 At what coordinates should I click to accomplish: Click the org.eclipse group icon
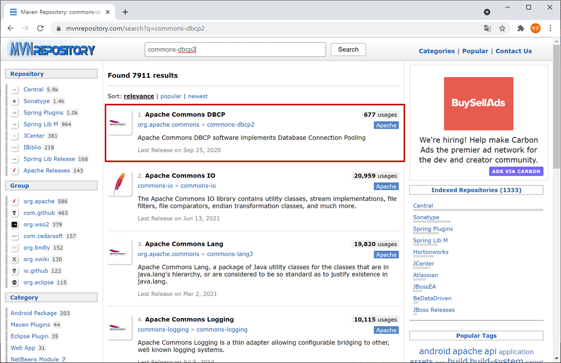[x=15, y=283]
